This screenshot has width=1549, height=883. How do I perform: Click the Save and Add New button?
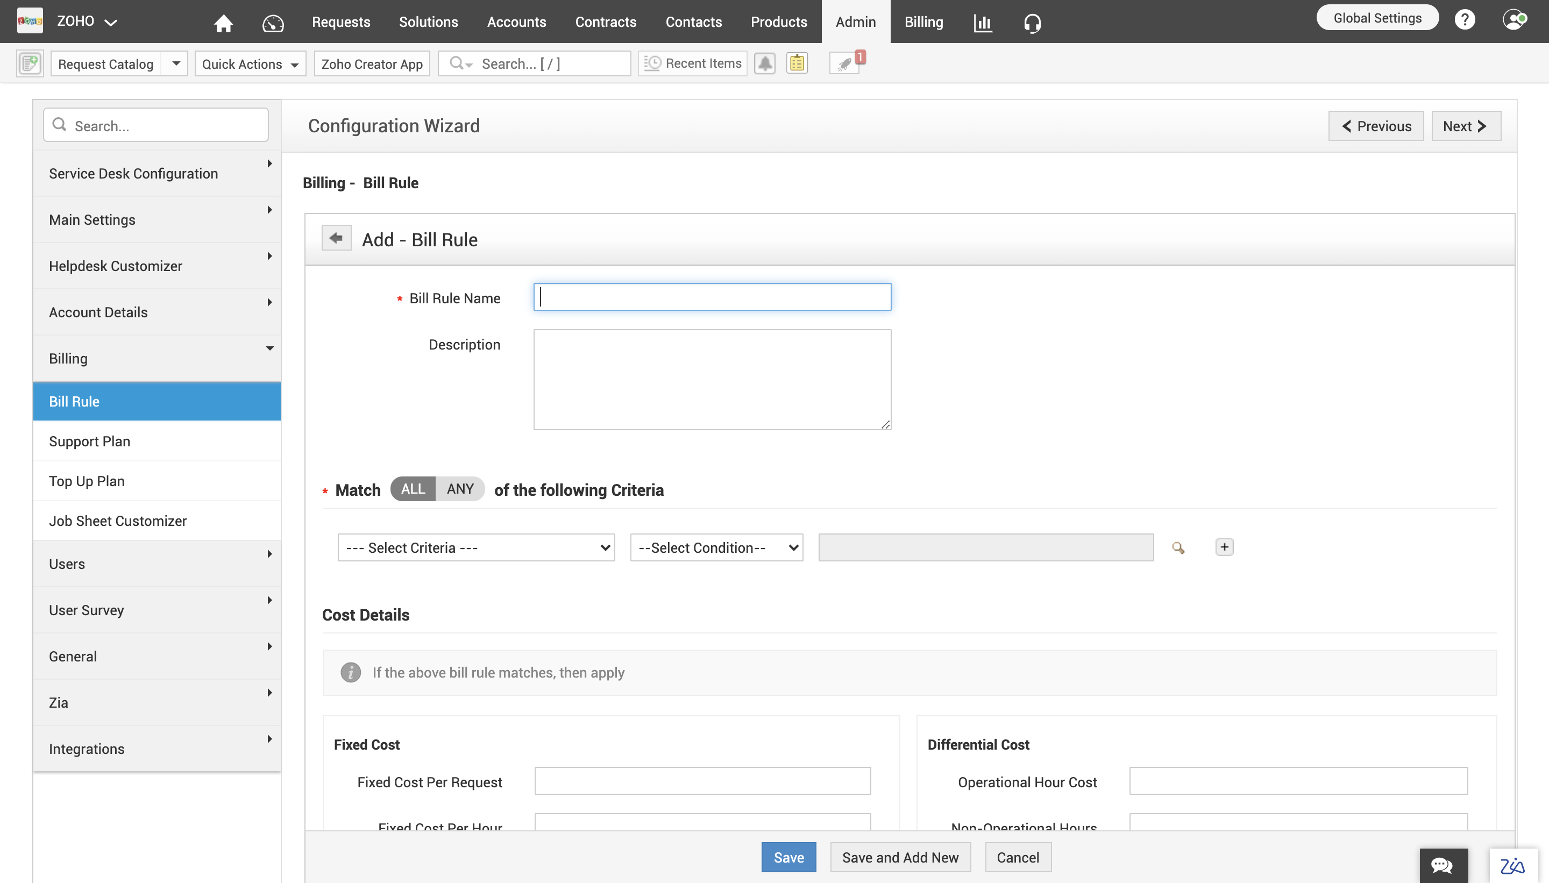(x=900, y=858)
